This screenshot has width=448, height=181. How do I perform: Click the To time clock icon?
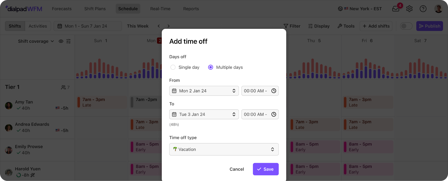[274, 114]
